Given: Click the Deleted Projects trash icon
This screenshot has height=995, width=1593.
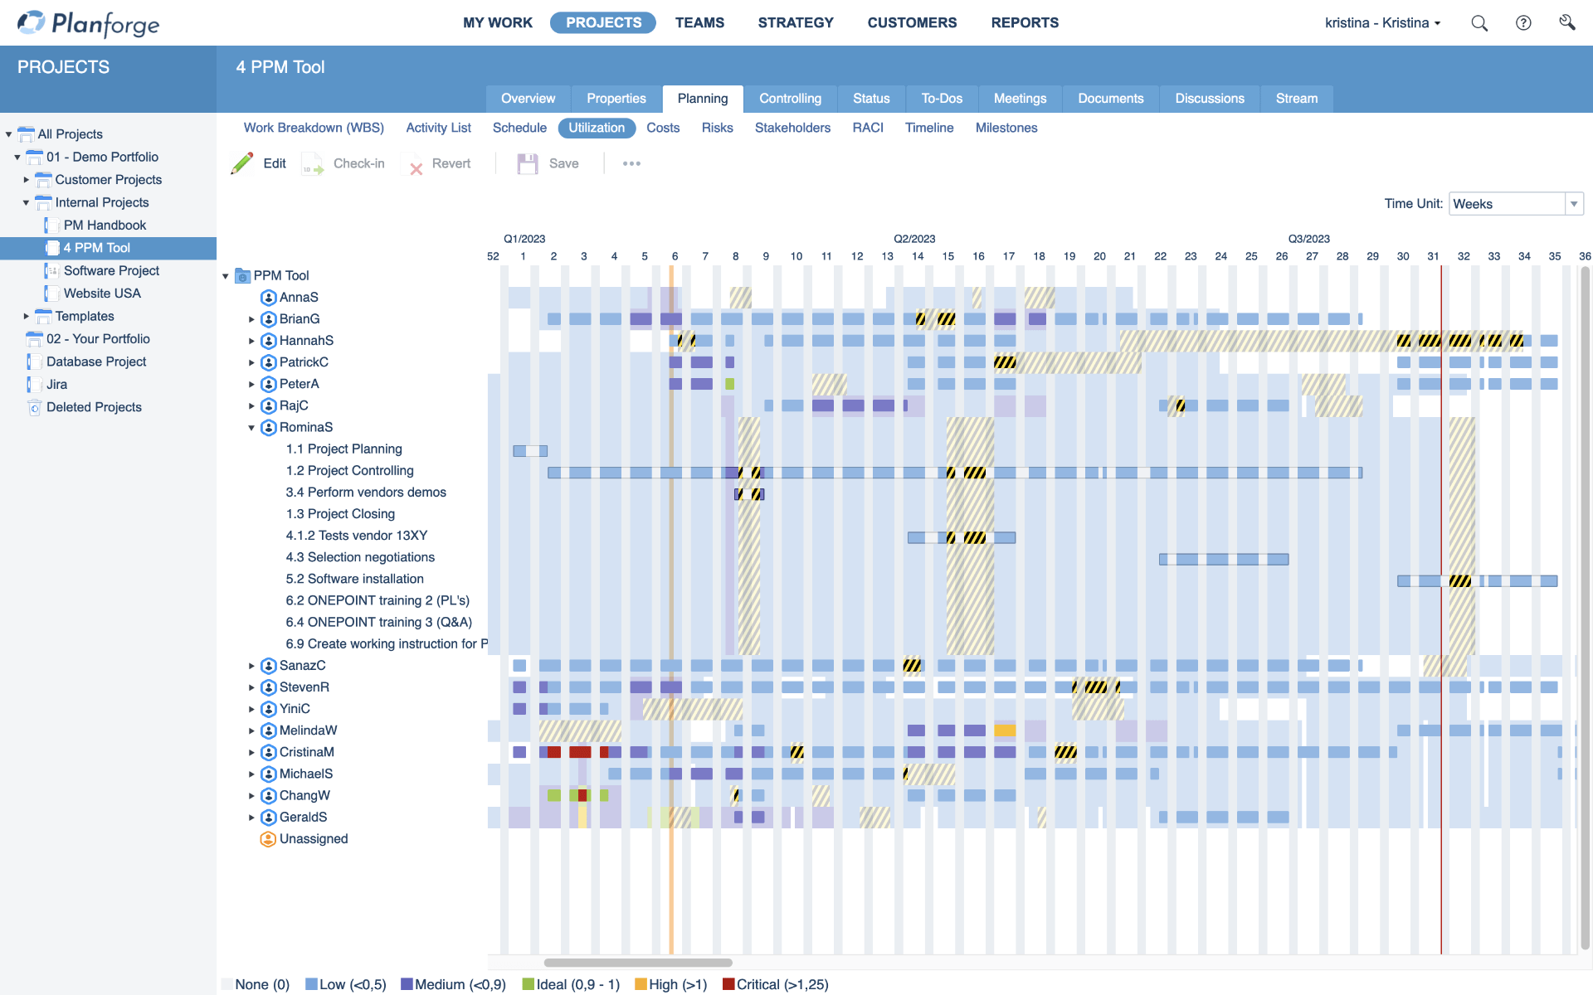Looking at the screenshot, I should (34, 407).
